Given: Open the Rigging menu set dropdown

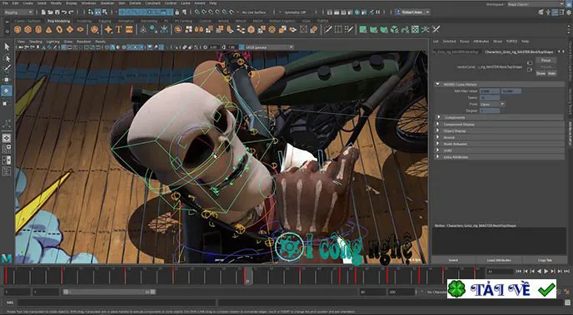Looking at the screenshot, I should point(18,12).
